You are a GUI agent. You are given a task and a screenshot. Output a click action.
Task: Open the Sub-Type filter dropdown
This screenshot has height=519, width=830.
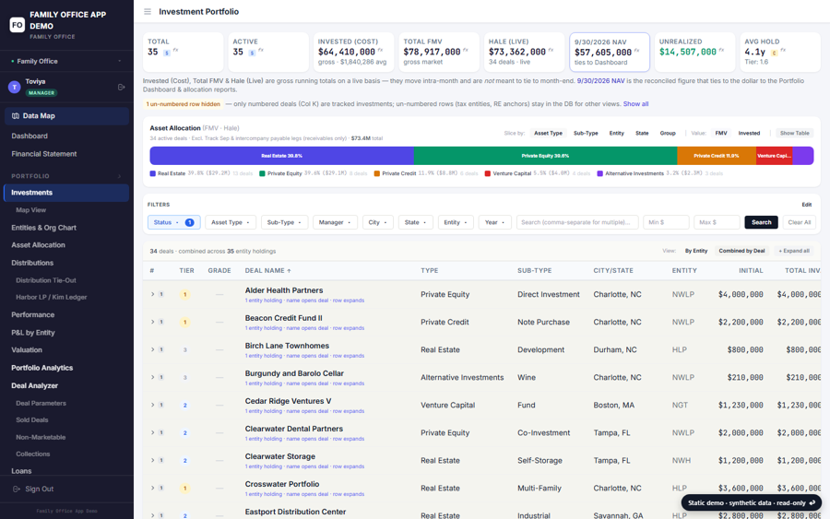284,222
